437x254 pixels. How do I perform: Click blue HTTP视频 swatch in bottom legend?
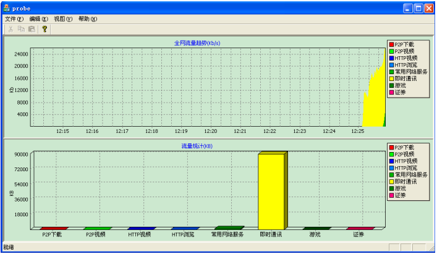coord(391,161)
